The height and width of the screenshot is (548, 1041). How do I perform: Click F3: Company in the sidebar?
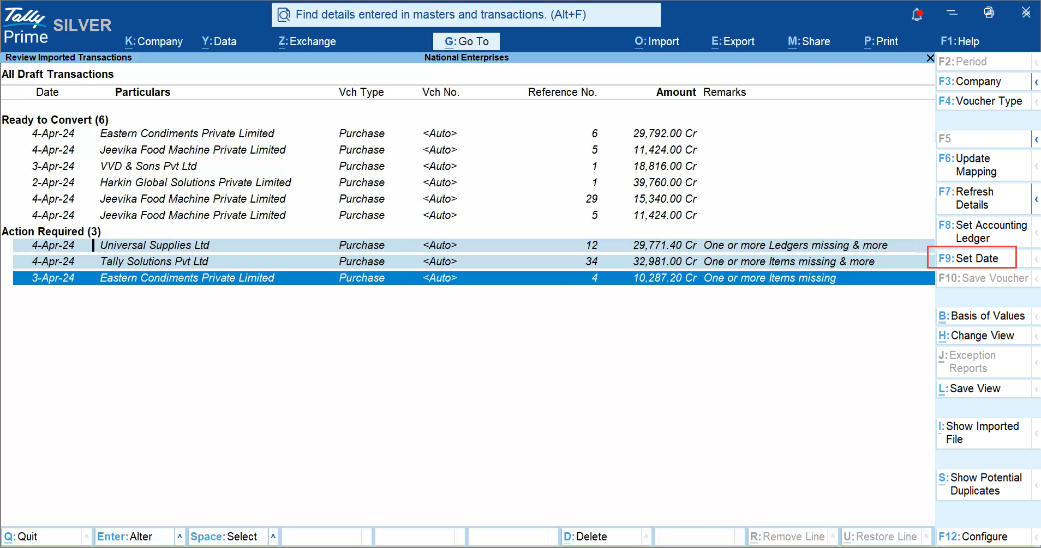[x=983, y=82]
